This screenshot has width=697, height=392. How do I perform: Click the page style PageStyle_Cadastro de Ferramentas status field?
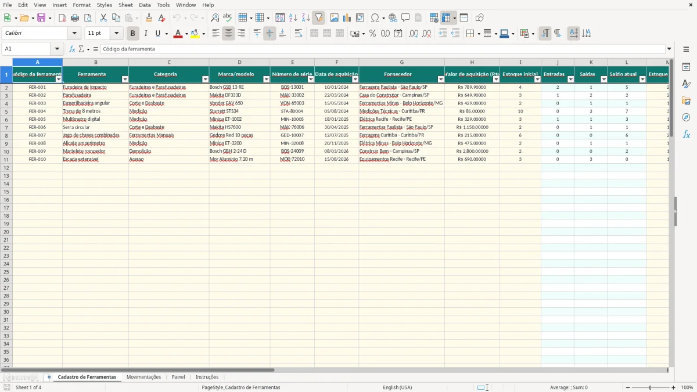(x=241, y=387)
